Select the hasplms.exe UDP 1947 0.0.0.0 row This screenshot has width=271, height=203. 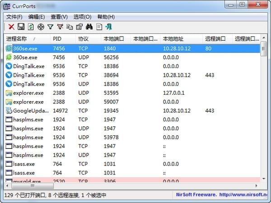point(132,129)
